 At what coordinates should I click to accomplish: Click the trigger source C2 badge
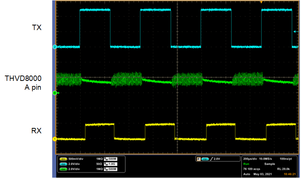[x=206, y=159]
